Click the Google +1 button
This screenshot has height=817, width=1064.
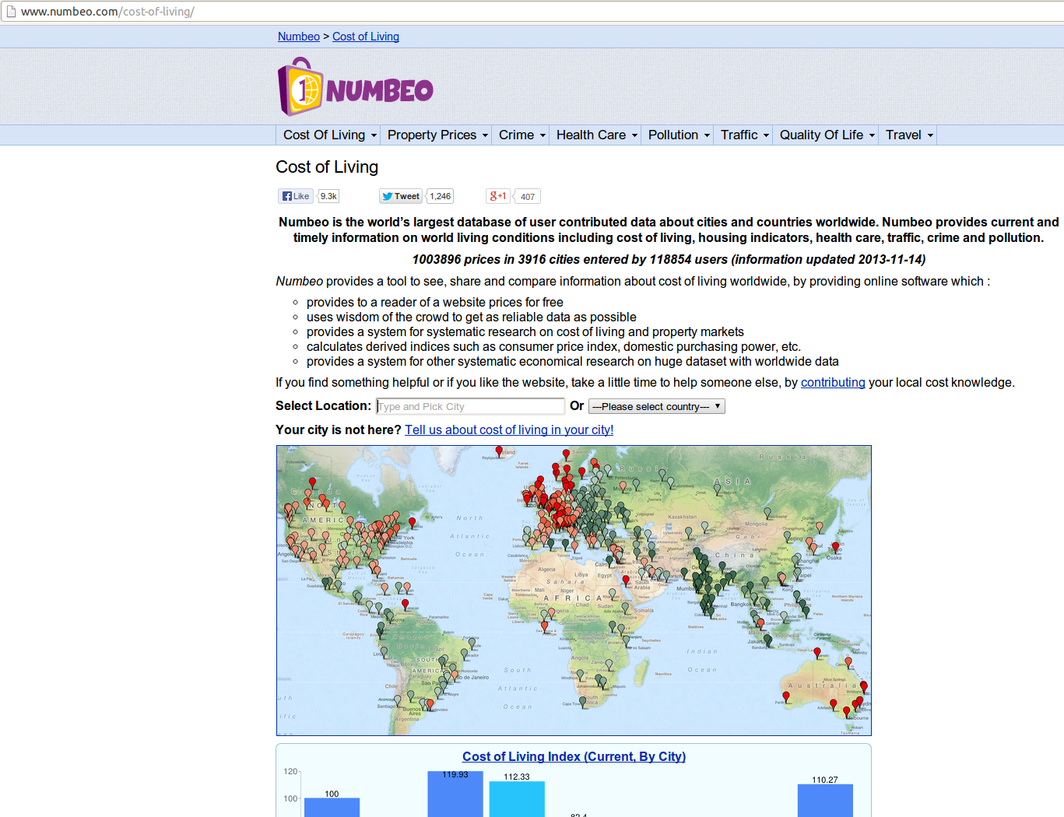click(x=498, y=196)
